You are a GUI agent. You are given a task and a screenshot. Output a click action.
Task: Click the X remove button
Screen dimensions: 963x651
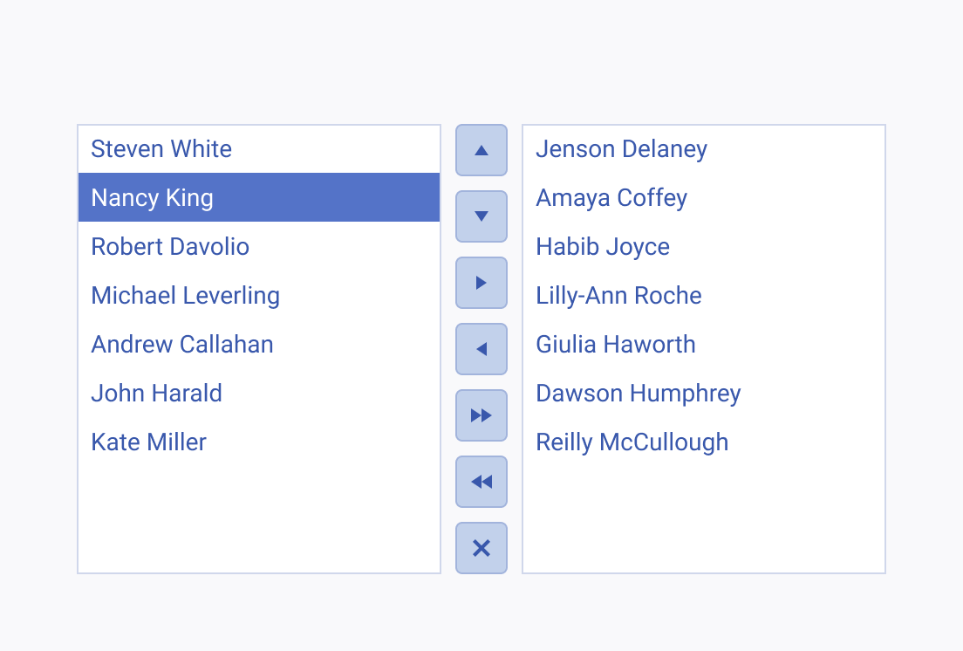click(x=481, y=548)
